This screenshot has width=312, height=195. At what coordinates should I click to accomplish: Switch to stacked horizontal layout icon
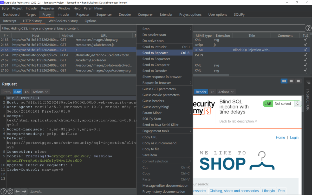291,81
